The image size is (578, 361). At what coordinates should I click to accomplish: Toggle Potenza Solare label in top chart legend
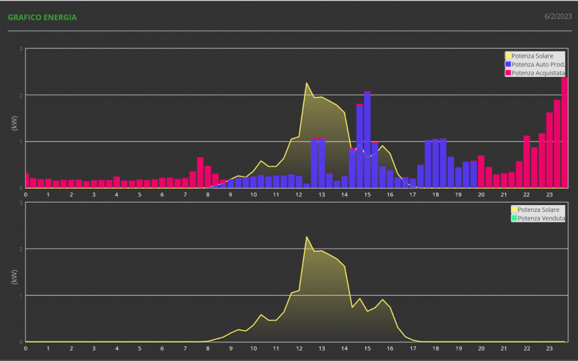pyautogui.click(x=532, y=56)
